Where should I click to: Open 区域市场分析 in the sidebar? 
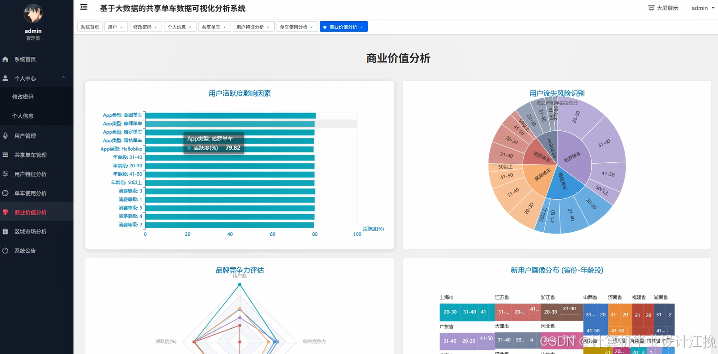[37, 231]
